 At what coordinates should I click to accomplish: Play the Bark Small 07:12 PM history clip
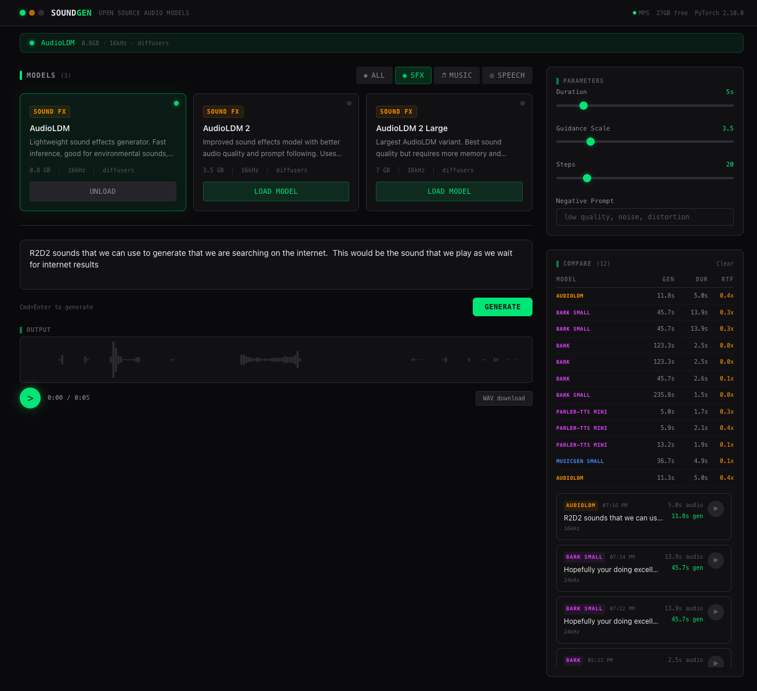(x=716, y=612)
